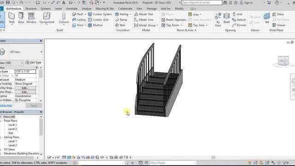Open the Massing & Site tab
Image resolution: width=295 pixels, height=166 pixels.
pos(105,8)
